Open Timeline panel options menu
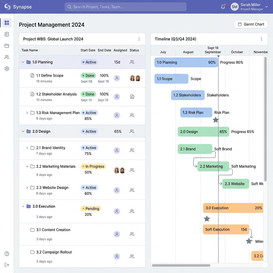This screenshot has width=273, height=273. click(261, 39)
